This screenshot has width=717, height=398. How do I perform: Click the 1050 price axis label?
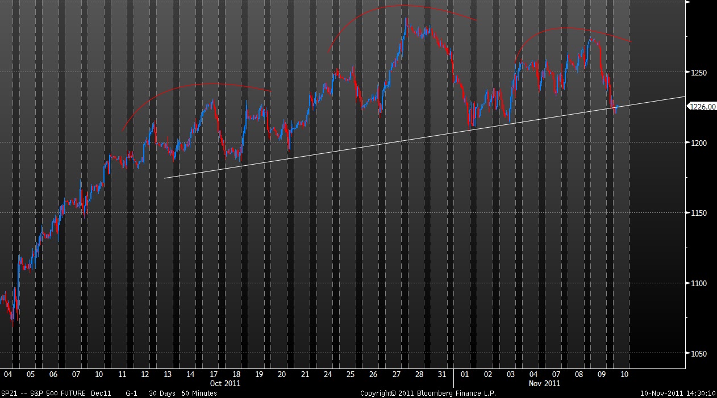698,354
